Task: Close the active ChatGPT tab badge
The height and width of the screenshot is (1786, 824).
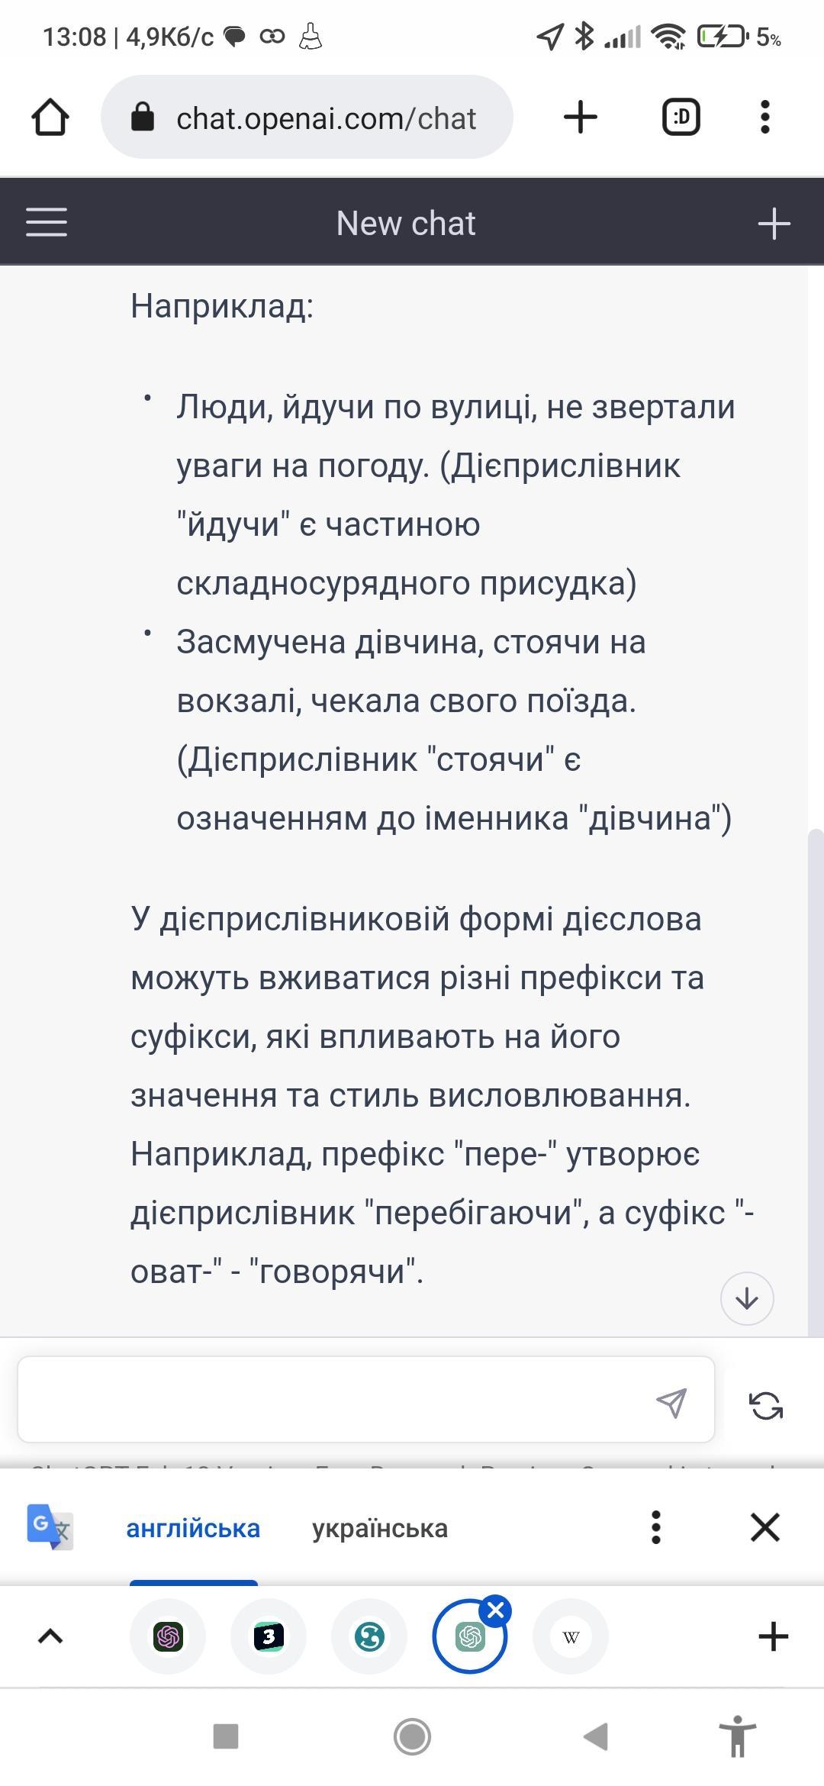Action: tap(496, 1610)
